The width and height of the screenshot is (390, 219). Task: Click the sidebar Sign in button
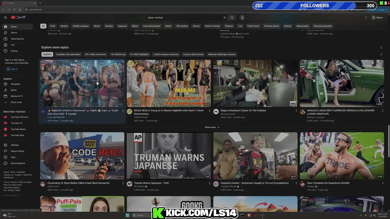(x=12, y=69)
